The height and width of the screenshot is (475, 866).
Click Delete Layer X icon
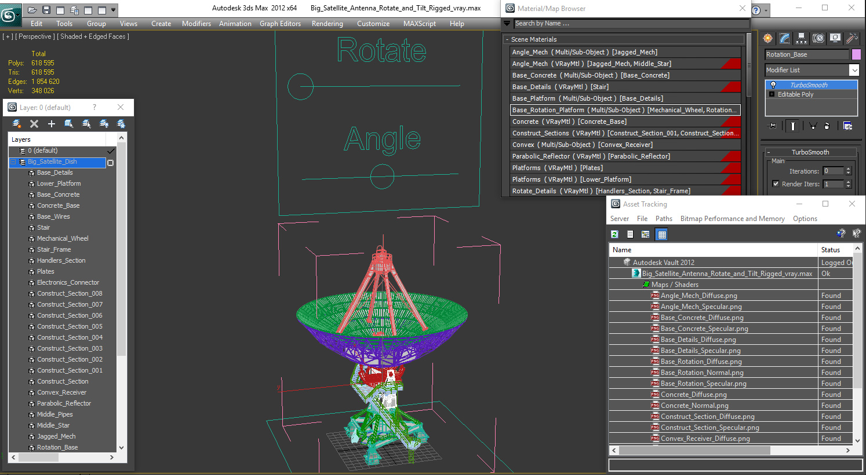tap(34, 124)
